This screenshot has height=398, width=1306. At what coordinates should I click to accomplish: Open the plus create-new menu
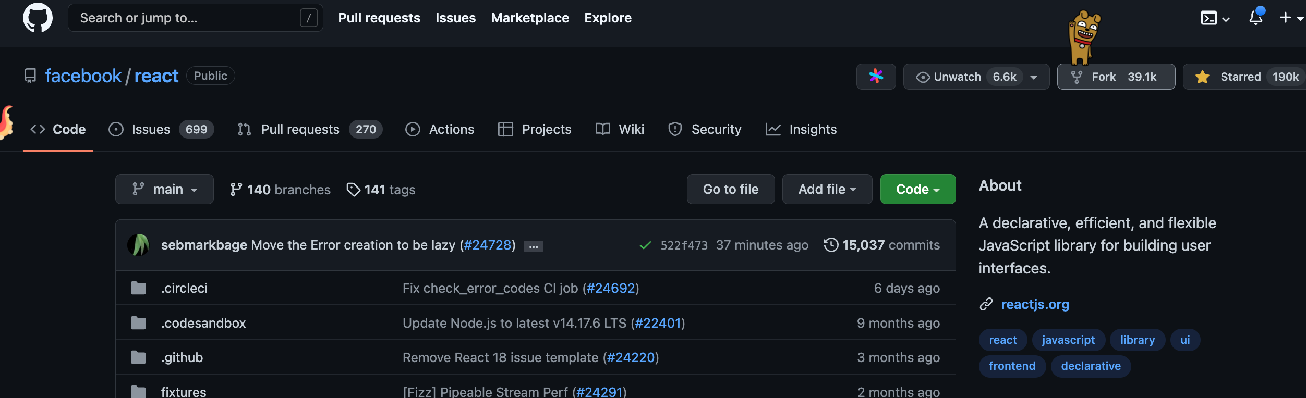pyautogui.click(x=1291, y=18)
